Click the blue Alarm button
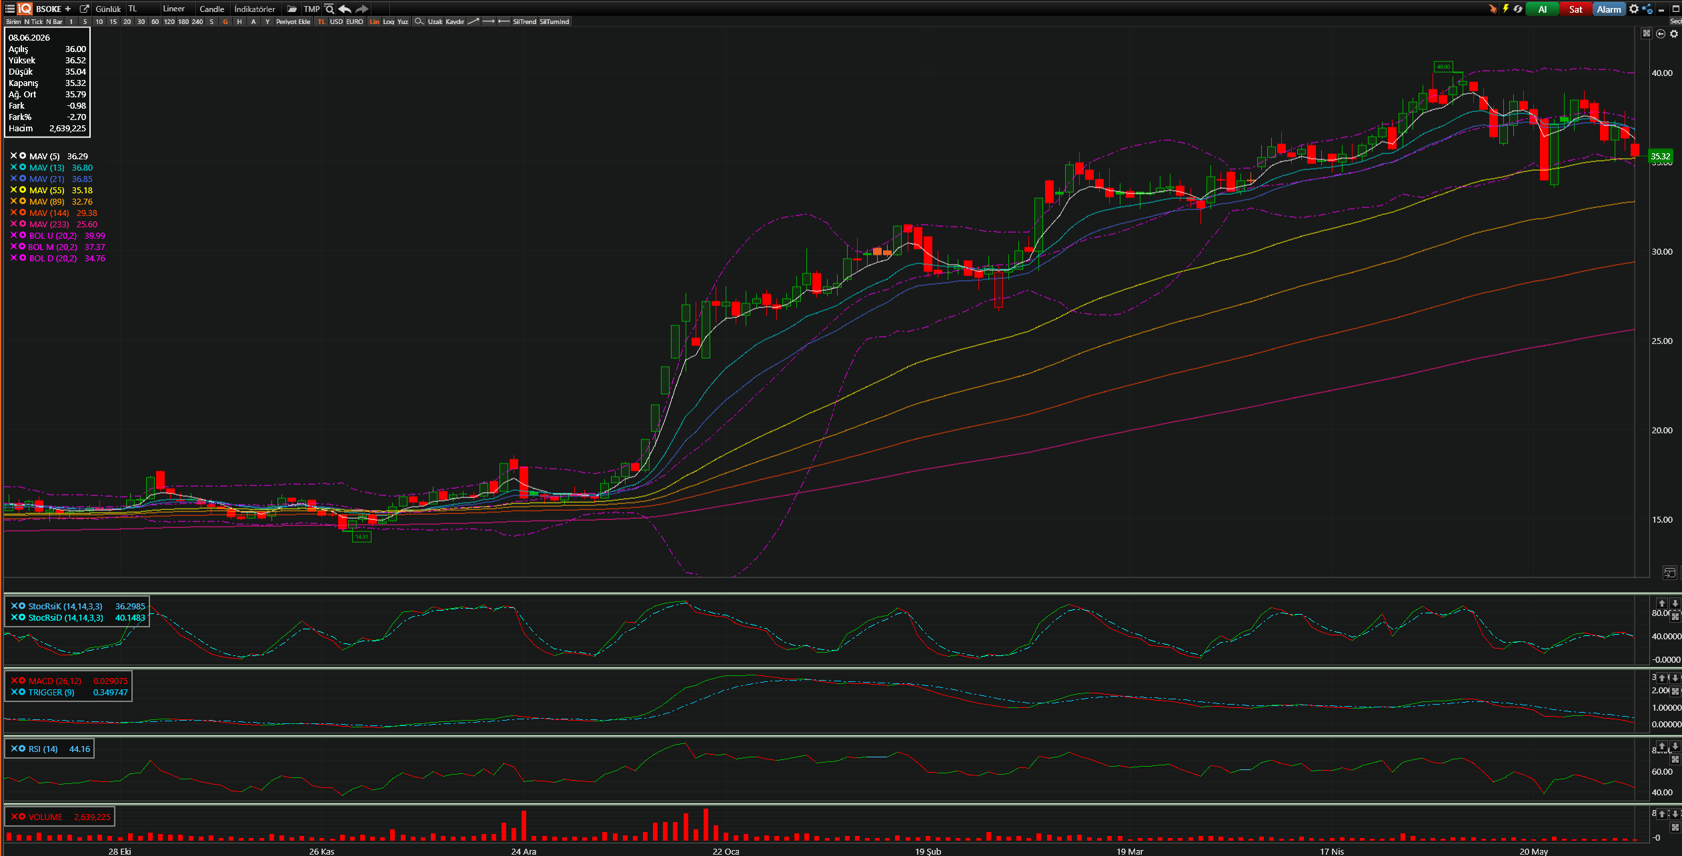 pyautogui.click(x=1609, y=9)
